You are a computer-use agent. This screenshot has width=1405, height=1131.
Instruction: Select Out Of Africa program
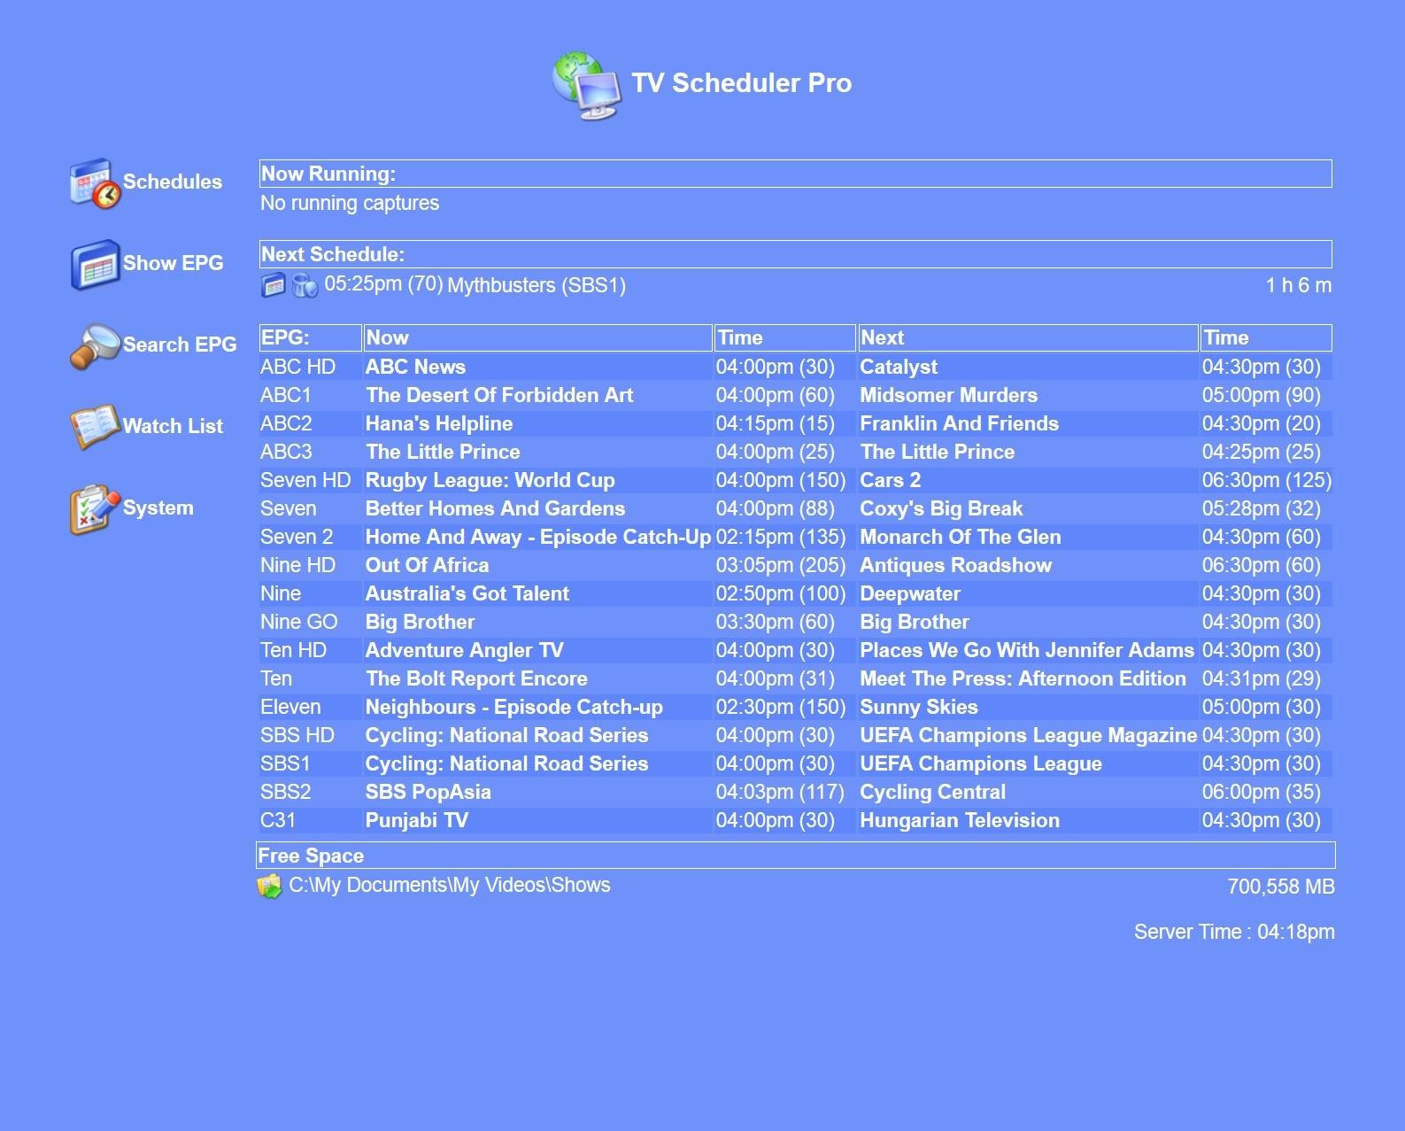click(x=427, y=565)
